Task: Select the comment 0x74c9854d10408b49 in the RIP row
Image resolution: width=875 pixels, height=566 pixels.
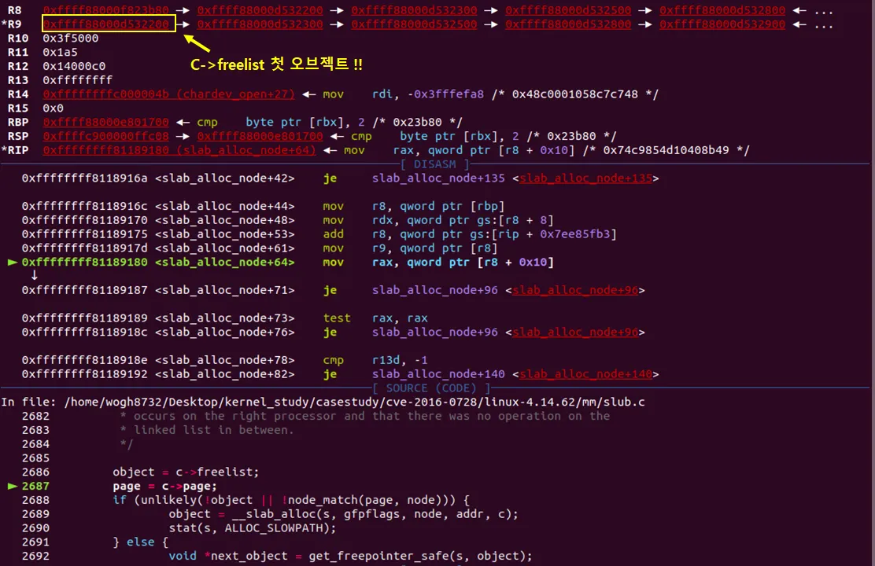Action: click(x=666, y=149)
